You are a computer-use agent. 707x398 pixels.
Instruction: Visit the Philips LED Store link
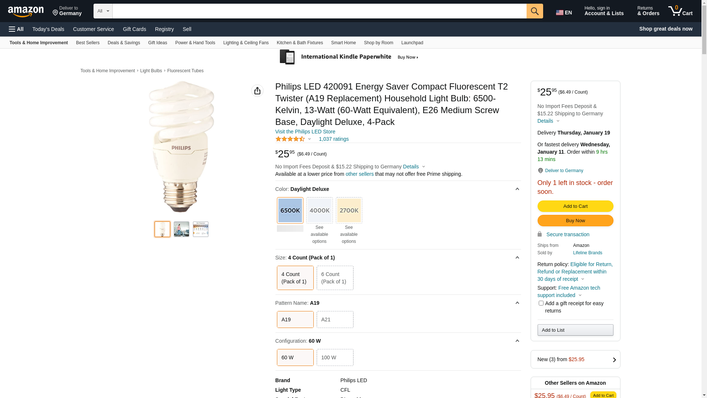tap(305, 132)
